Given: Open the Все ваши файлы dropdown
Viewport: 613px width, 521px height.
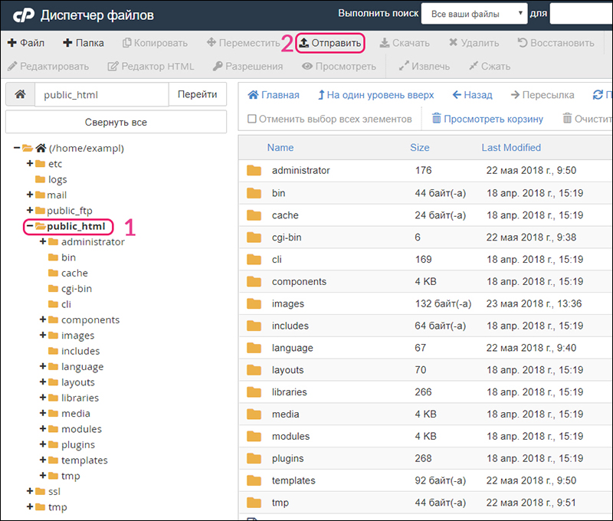Looking at the screenshot, I should [x=475, y=14].
